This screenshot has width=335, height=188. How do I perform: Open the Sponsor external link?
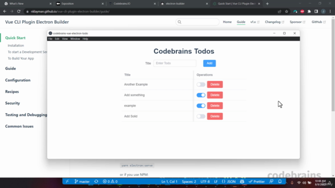pos(298,22)
